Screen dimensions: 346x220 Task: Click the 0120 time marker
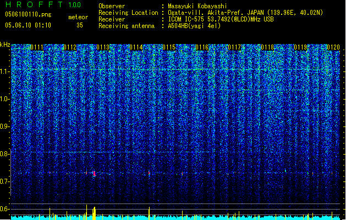(333, 47)
